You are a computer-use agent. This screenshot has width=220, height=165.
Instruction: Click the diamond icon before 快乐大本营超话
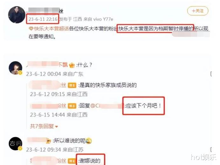point(31,29)
